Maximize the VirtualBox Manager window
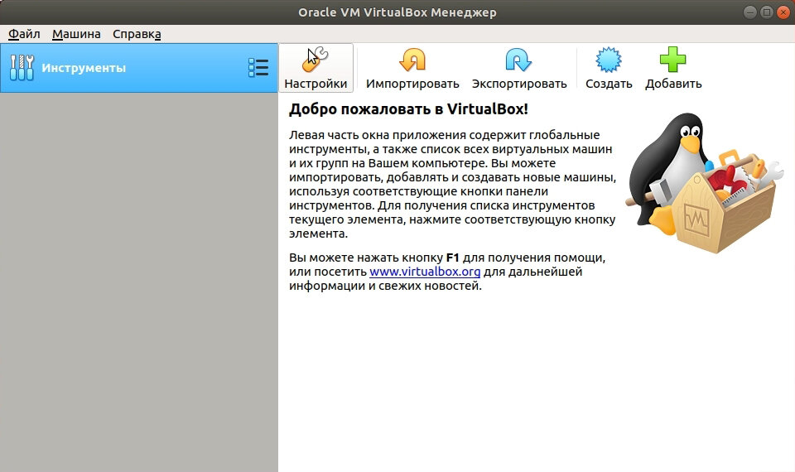Viewport: 795px width, 472px height. 767,12
